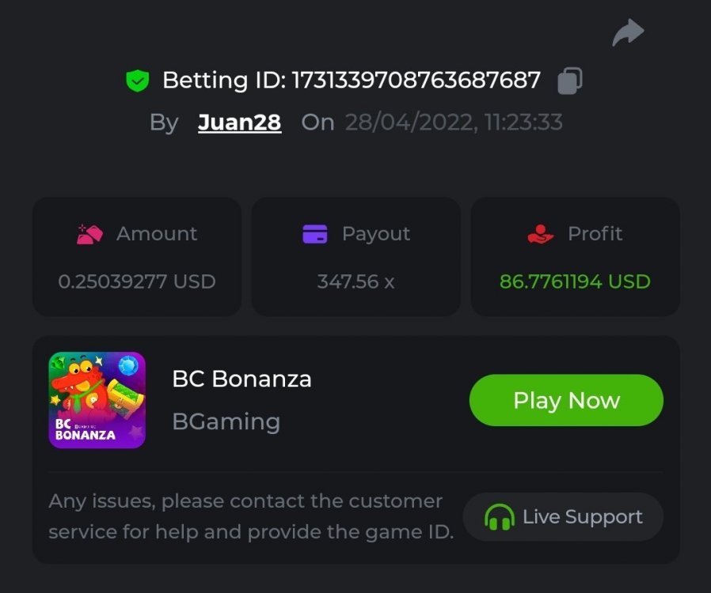Screen dimensions: 711x593
Task: Click the 0.25039277 USD amount value
Action: coord(137,281)
